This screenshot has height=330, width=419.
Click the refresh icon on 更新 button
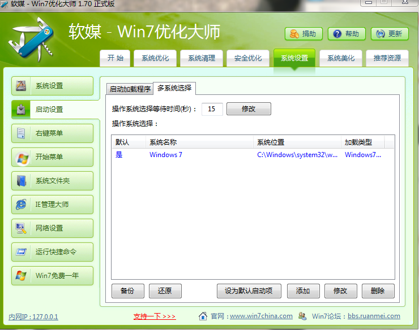coord(380,34)
